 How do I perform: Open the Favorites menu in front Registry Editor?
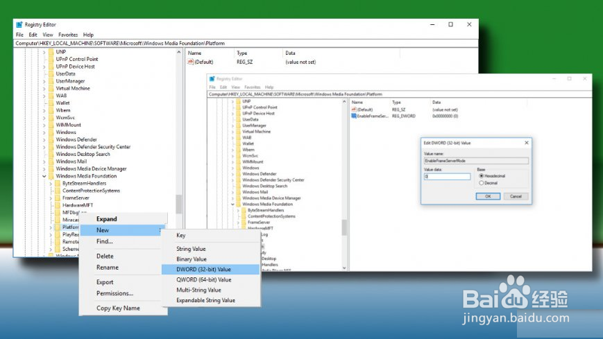(68, 35)
